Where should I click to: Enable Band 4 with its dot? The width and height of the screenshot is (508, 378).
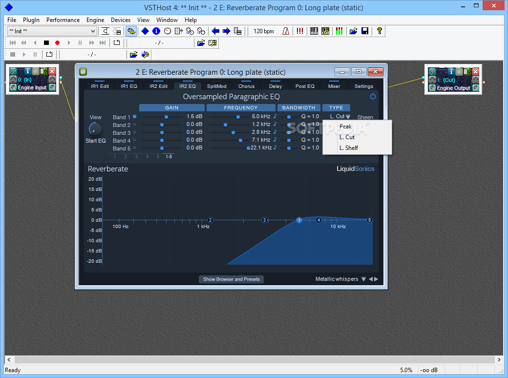pyautogui.click(x=134, y=140)
